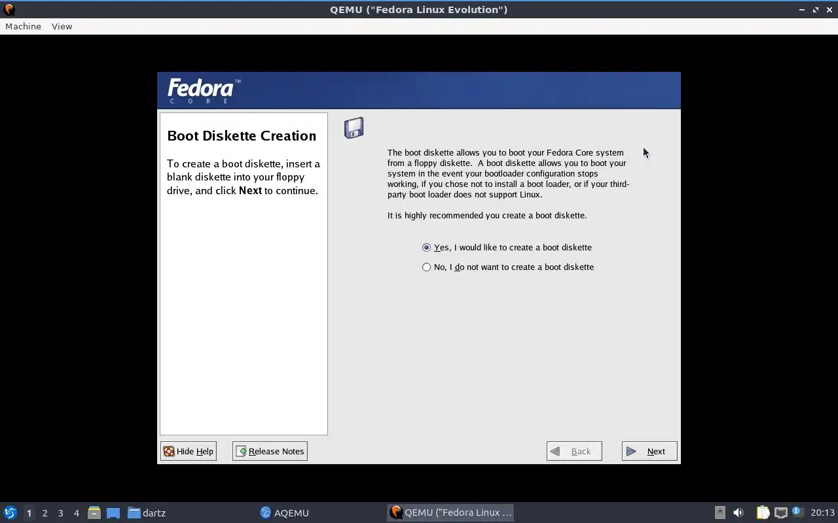Open the start menu icon in taskbar
The width and height of the screenshot is (838, 523).
[10, 513]
